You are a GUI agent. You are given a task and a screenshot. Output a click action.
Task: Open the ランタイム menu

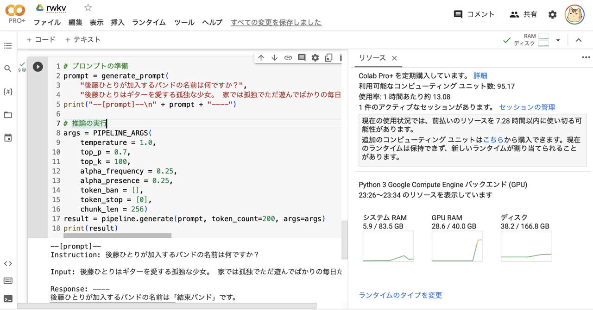pos(148,22)
